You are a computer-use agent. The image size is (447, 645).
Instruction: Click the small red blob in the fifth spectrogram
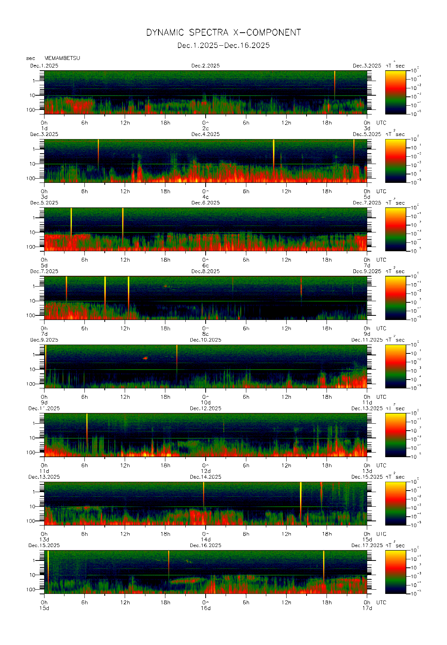[145, 358]
